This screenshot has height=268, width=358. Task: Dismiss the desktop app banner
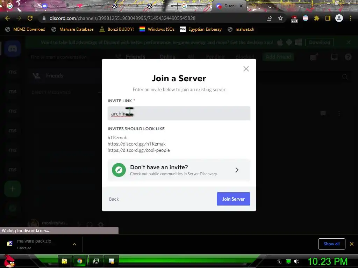(x=349, y=42)
